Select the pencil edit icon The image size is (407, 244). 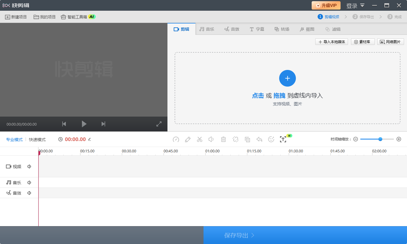coord(188,139)
